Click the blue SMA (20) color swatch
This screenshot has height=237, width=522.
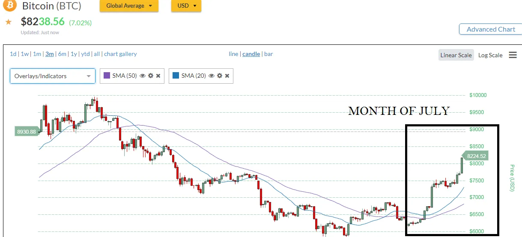point(176,76)
